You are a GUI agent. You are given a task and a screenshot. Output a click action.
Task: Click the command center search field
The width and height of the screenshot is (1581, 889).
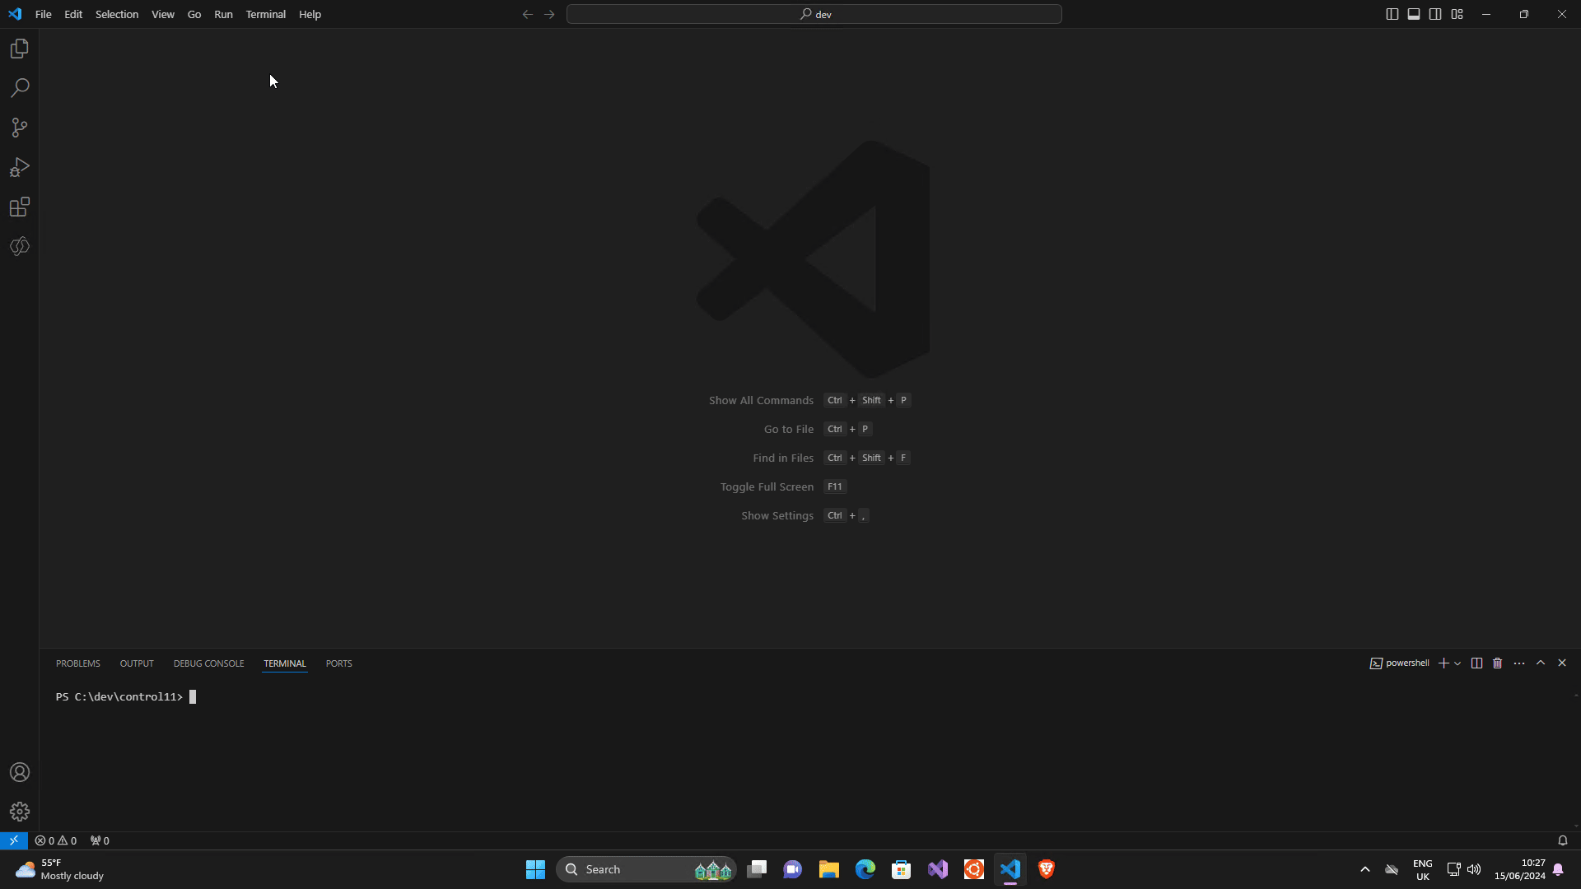[x=814, y=14]
